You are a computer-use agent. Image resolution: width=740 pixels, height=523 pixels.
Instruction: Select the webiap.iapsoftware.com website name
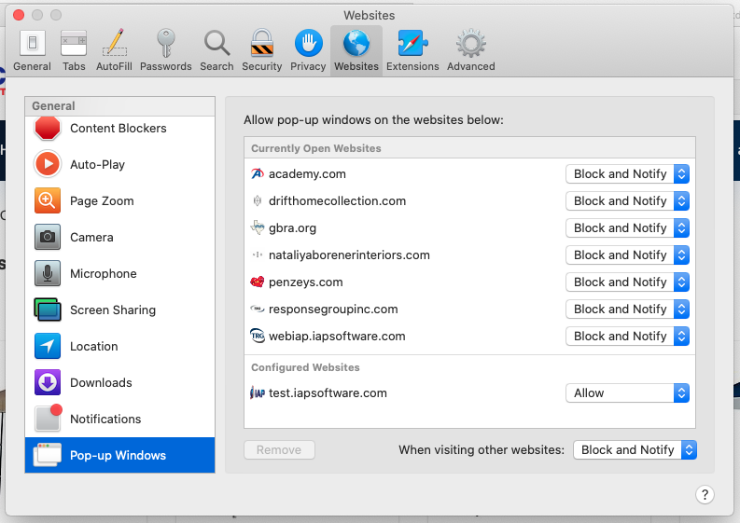[x=337, y=337]
